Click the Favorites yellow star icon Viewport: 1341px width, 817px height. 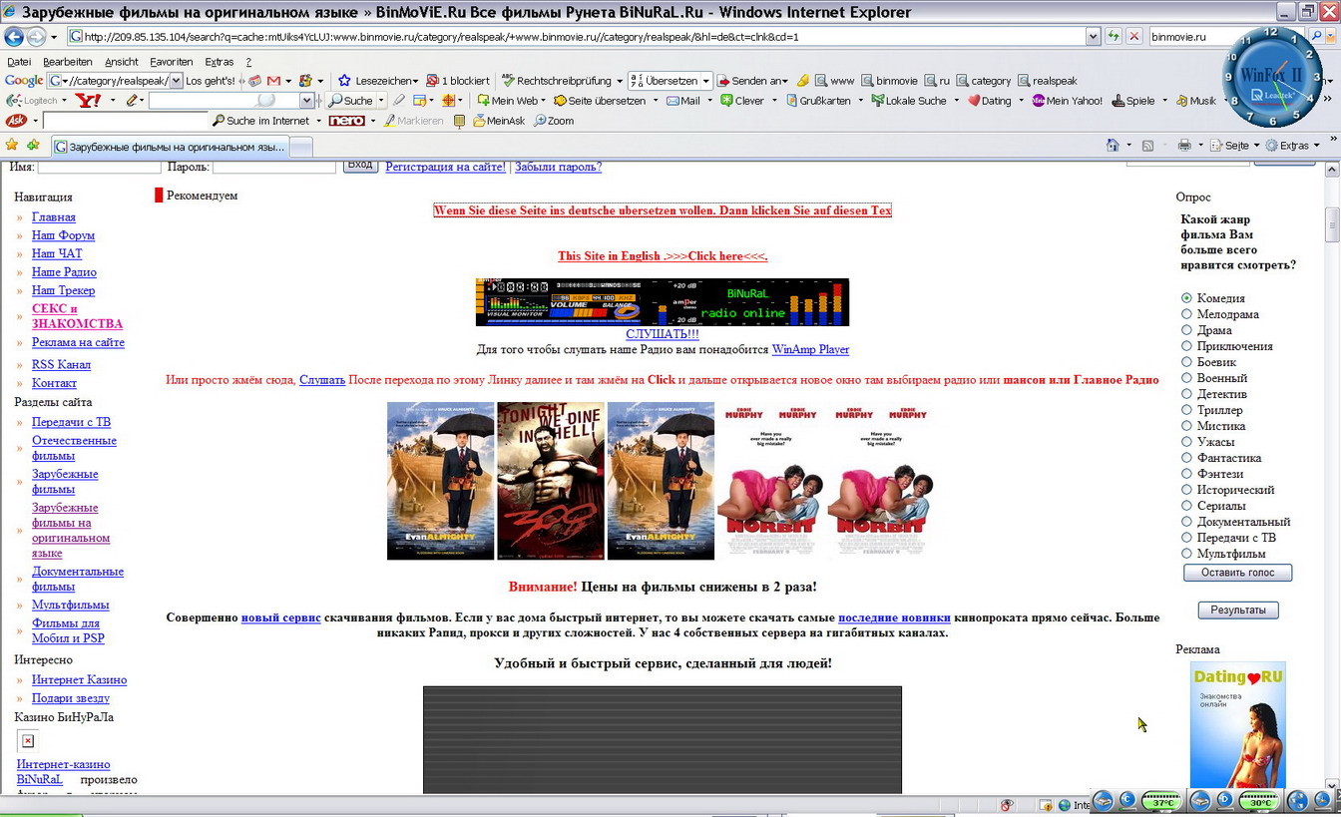[12, 145]
